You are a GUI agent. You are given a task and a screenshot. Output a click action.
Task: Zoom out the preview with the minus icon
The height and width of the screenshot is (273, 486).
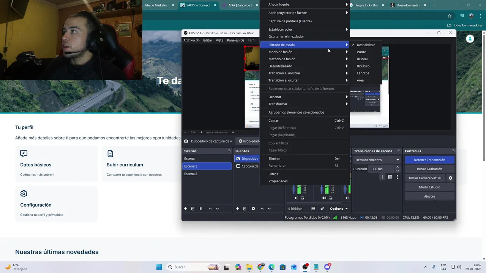click(x=185, y=132)
